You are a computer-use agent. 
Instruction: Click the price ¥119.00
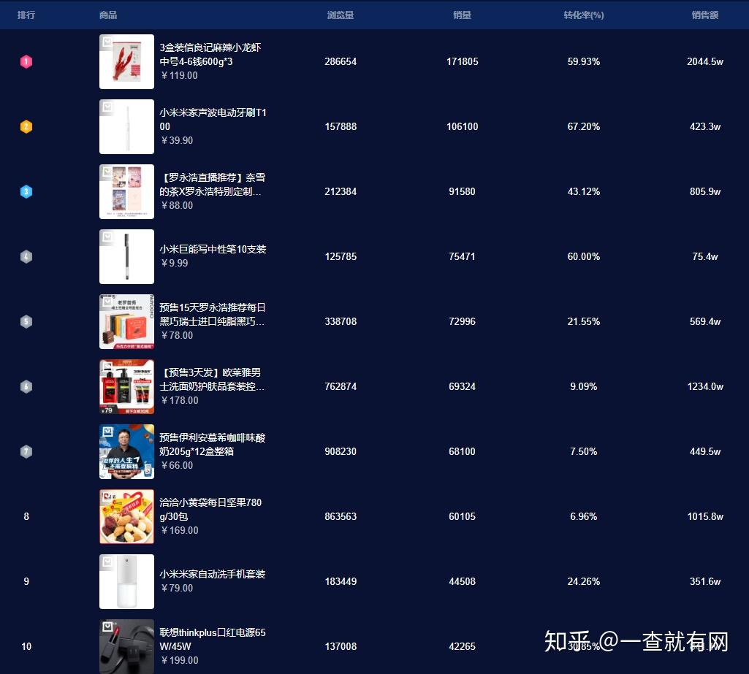tap(179, 75)
